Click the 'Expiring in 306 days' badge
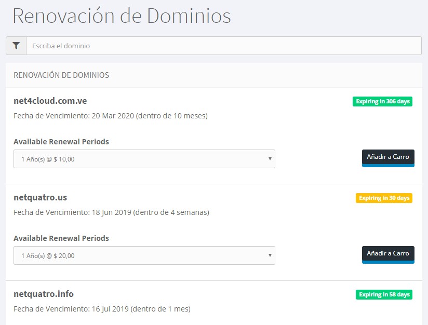The image size is (428, 325). point(382,102)
